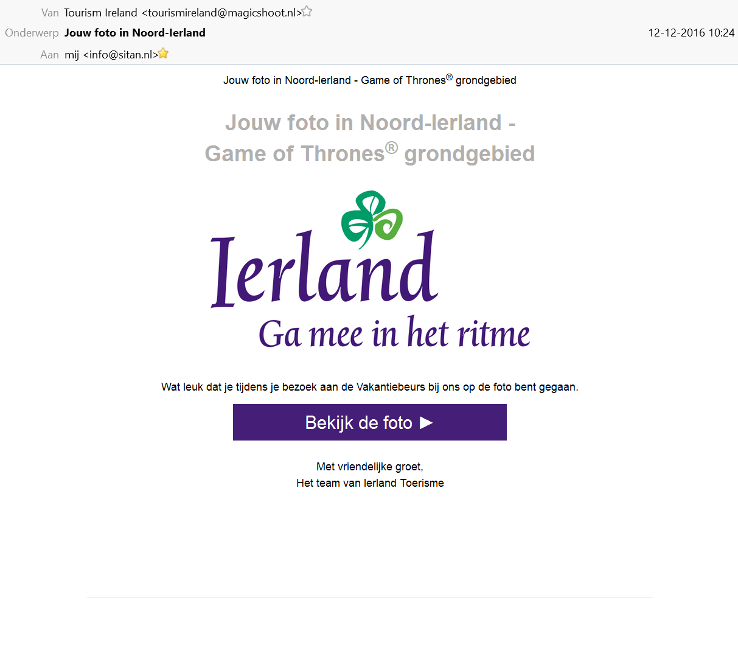Click the subject Jouw foto in Noord-Ierland
Screen dimensions: 738x648
(135, 33)
